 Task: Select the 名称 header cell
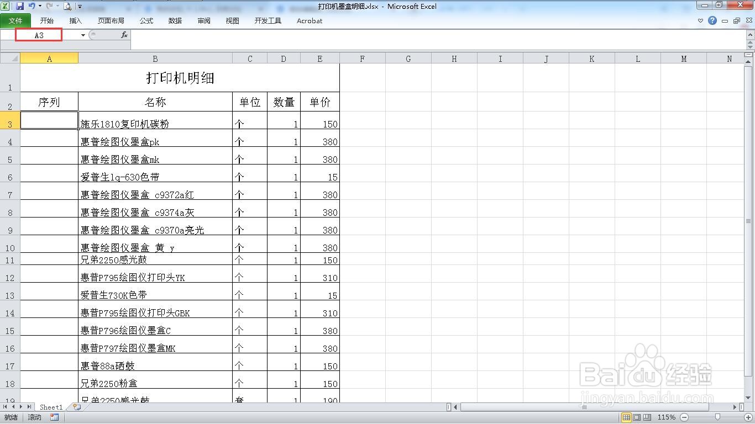pyautogui.click(x=155, y=102)
